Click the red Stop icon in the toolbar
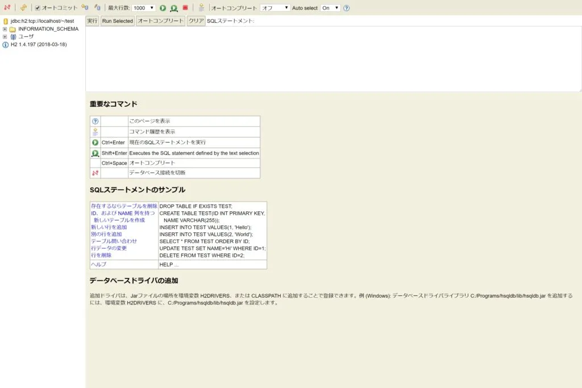The width and height of the screenshot is (582, 388). [185, 7]
